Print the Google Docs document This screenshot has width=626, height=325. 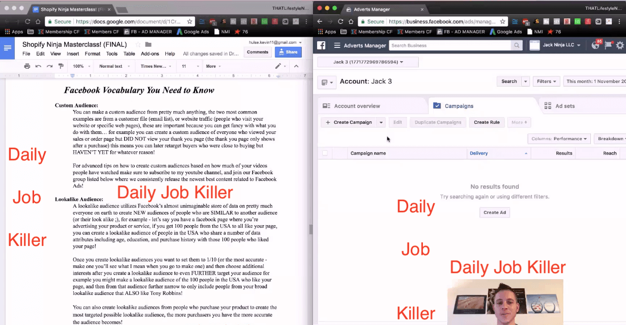pos(27,66)
